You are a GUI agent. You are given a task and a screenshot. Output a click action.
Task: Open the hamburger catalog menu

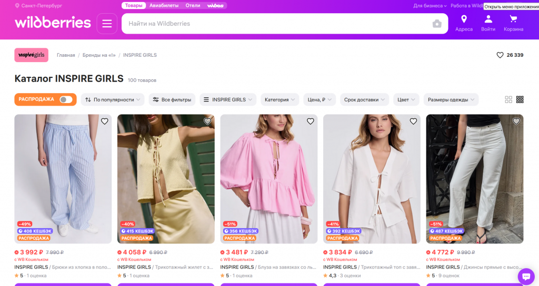[x=107, y=24]
